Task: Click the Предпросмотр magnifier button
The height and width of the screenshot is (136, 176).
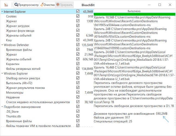Action: (27, 5)
